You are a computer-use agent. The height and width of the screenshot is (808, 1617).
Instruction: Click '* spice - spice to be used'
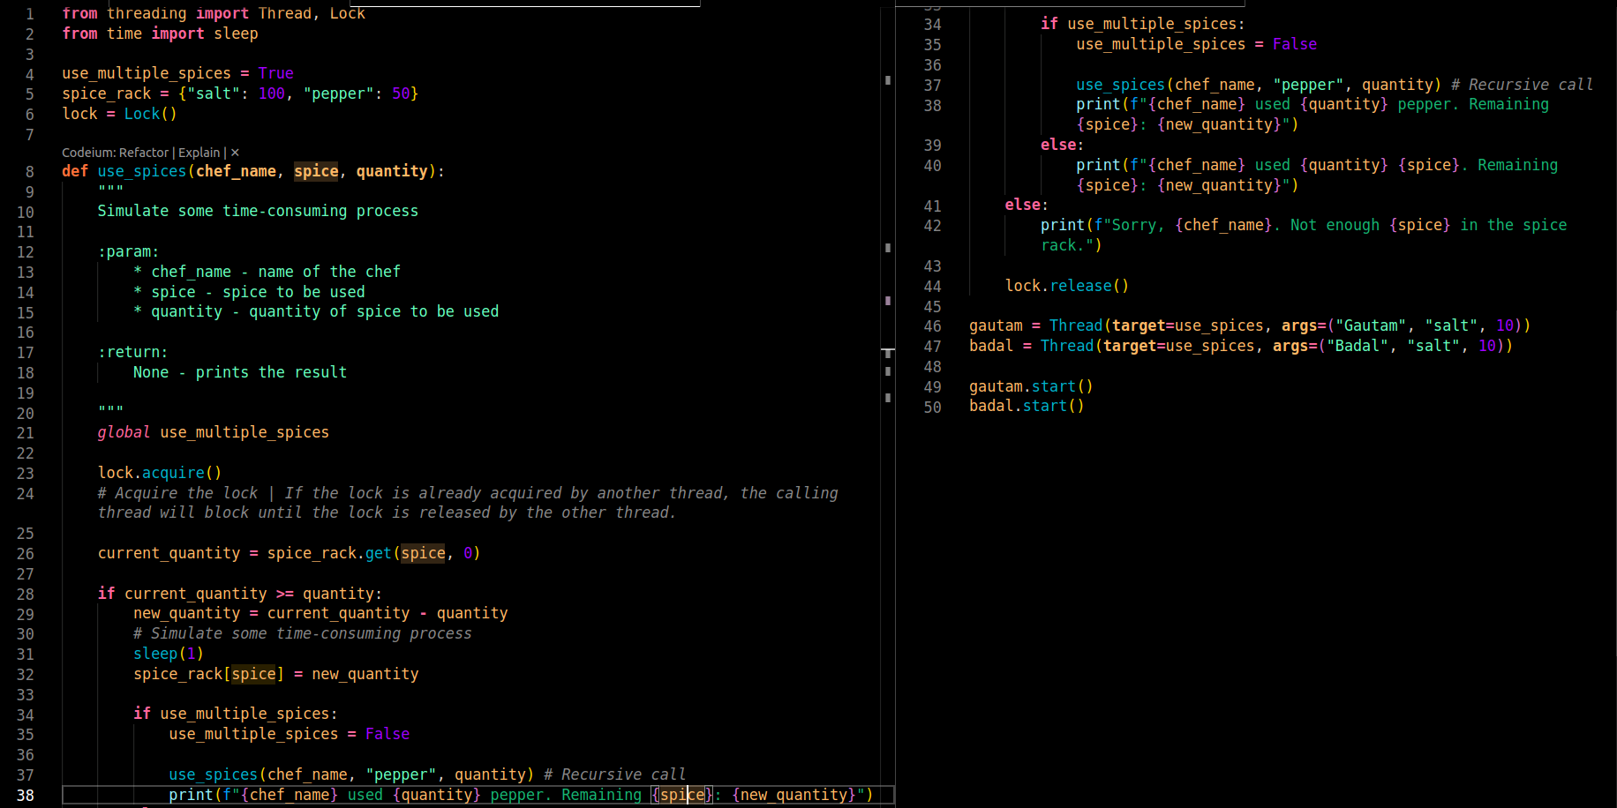(x=249, y=292)
